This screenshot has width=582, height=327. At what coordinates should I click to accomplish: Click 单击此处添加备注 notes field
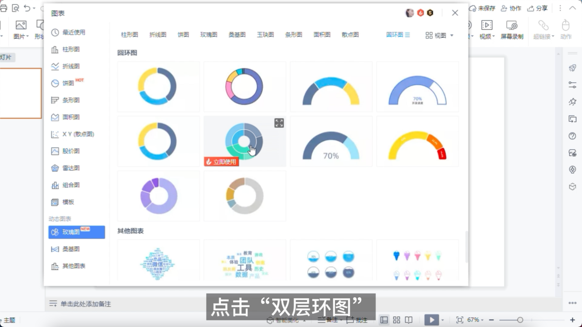pyautogui.click(x=86, y=304)
